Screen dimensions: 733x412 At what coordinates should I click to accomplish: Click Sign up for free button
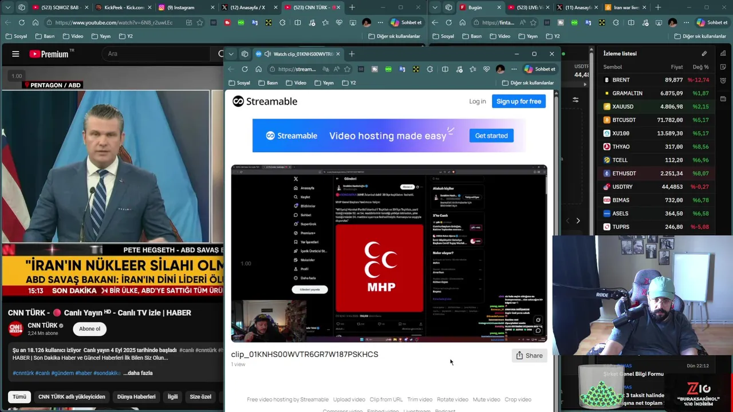pos(519,101)
